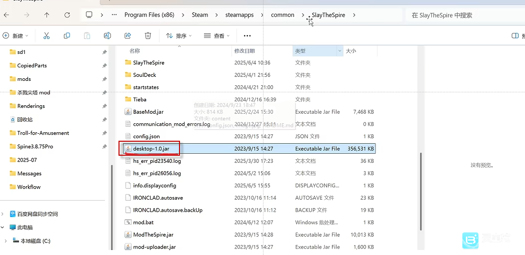Select communication_mod_errors.log file
The height and width of the screenshot is (255, 525).
tap(171, 124)
